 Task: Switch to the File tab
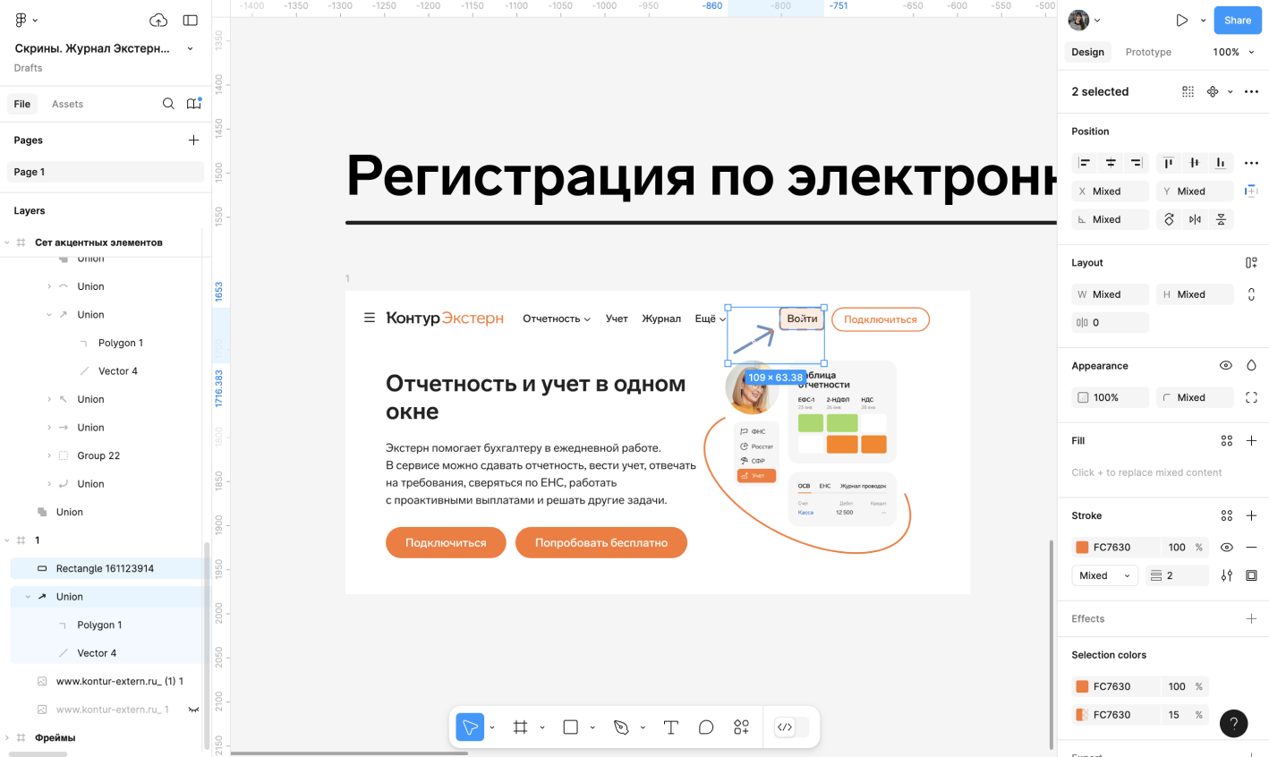pos(22,104)
